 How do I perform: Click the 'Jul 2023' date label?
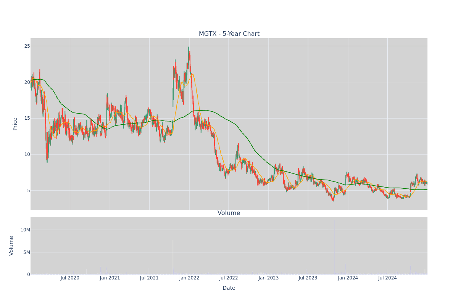click(308, 278)
